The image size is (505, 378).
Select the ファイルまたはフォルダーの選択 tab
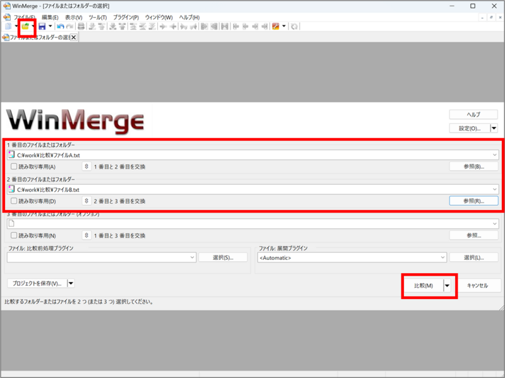click(x=38, y=37)
